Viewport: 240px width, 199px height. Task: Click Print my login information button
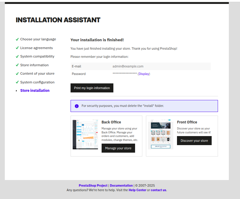(x=92, y=88)
